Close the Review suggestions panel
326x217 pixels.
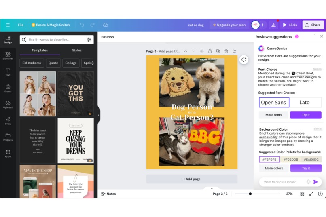pyautogui.click(x=322, y=36)
